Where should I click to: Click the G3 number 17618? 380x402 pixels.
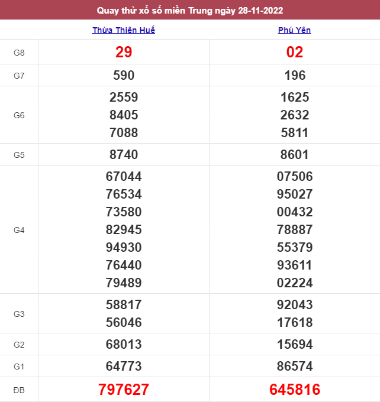295,322
